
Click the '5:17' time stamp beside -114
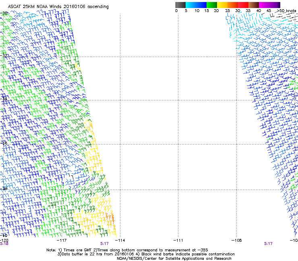pyautogui.click(x=105, y=244)
